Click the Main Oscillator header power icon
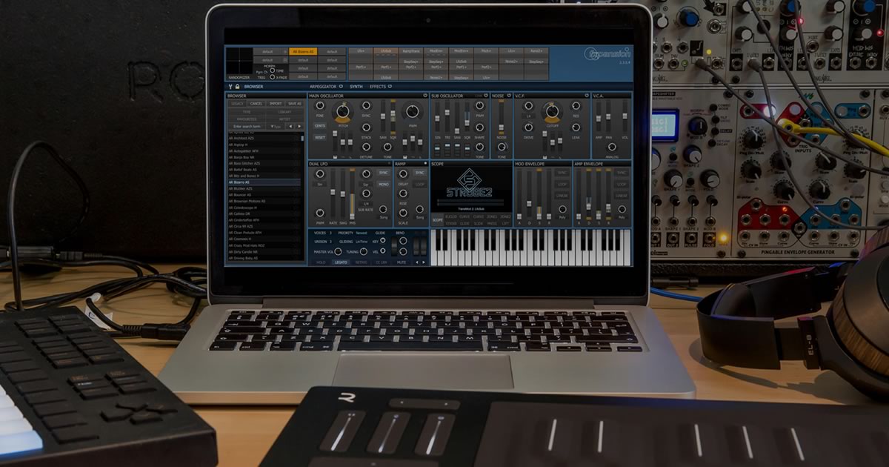889x467 pixels. coord(424,96)
